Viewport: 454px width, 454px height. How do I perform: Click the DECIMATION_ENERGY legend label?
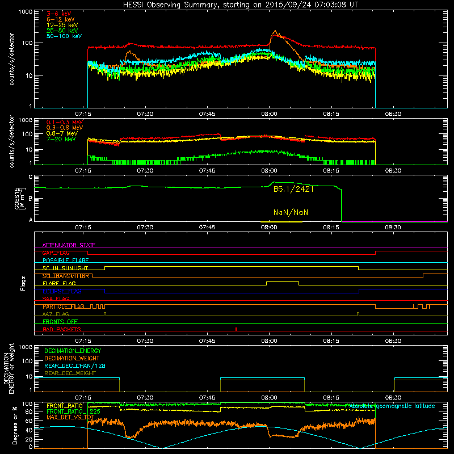[x=73, y=351]
